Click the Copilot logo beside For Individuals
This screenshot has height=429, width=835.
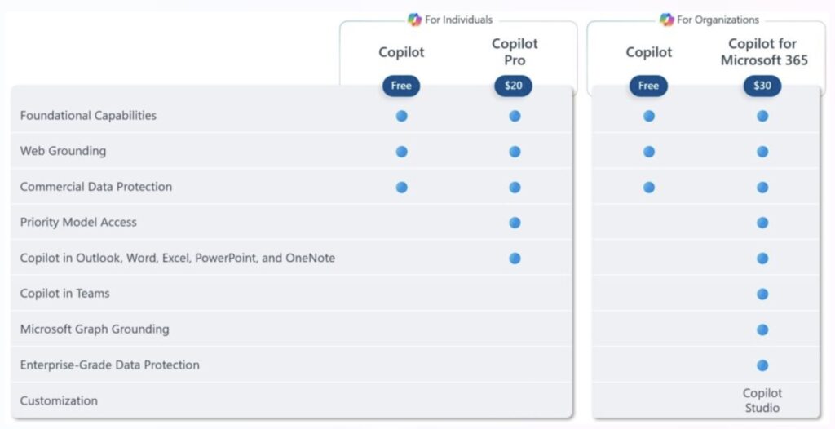point(414,20)
